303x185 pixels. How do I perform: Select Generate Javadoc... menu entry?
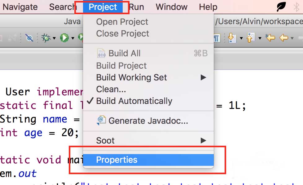coord(148,121)
